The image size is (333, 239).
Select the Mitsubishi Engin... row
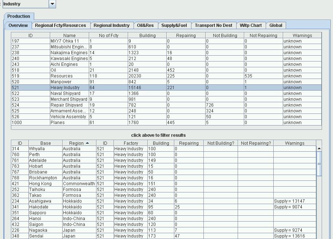pyautogui.click(x=166, y=47)
